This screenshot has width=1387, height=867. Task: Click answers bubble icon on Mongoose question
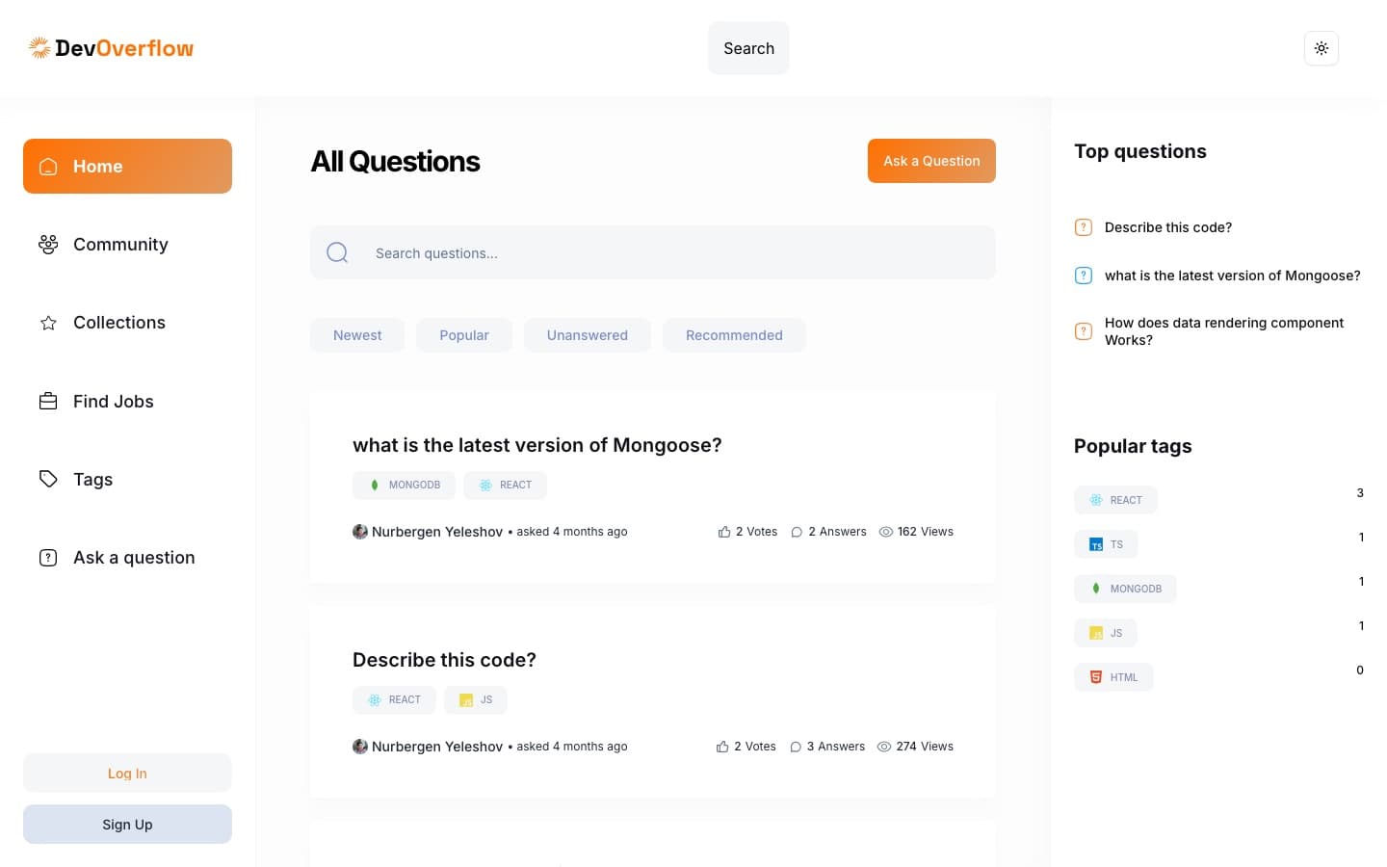(797, 532)
